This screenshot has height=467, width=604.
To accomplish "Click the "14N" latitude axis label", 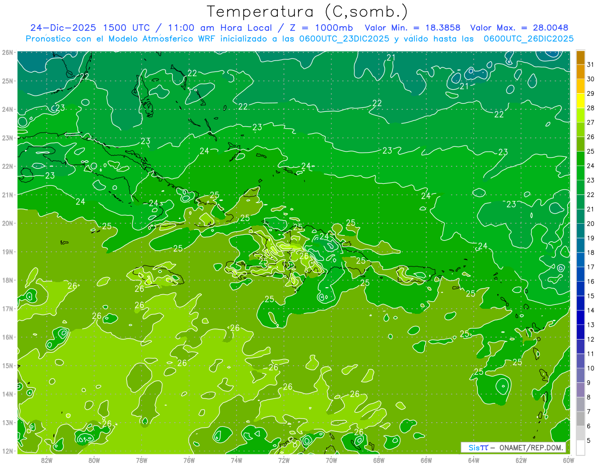I will (8, 394).
